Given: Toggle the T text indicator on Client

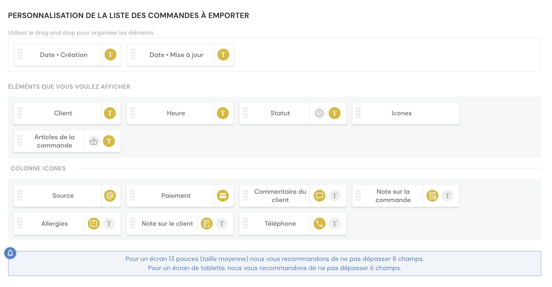Looking at the screenshot, I should [x=110, y=113].
